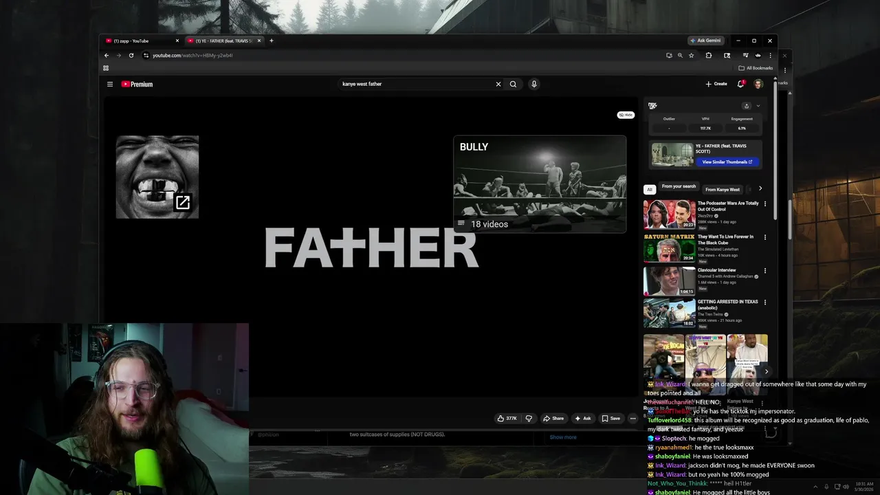The height and width of the screenshot is (495, 880).
Task: Expand the description with Show more
Action: click(x=563, y=437)
